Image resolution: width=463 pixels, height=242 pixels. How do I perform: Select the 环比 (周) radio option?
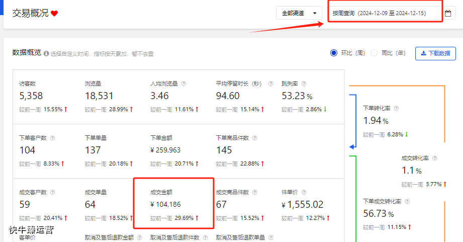334,53
